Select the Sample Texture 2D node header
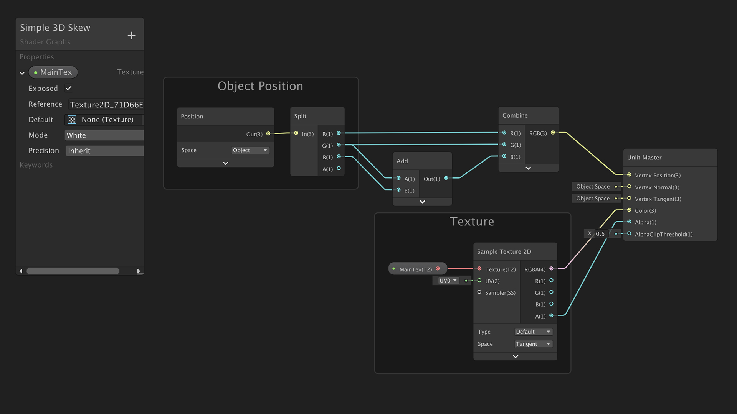Viewport: 737px width, 414px height. point(516,251)
